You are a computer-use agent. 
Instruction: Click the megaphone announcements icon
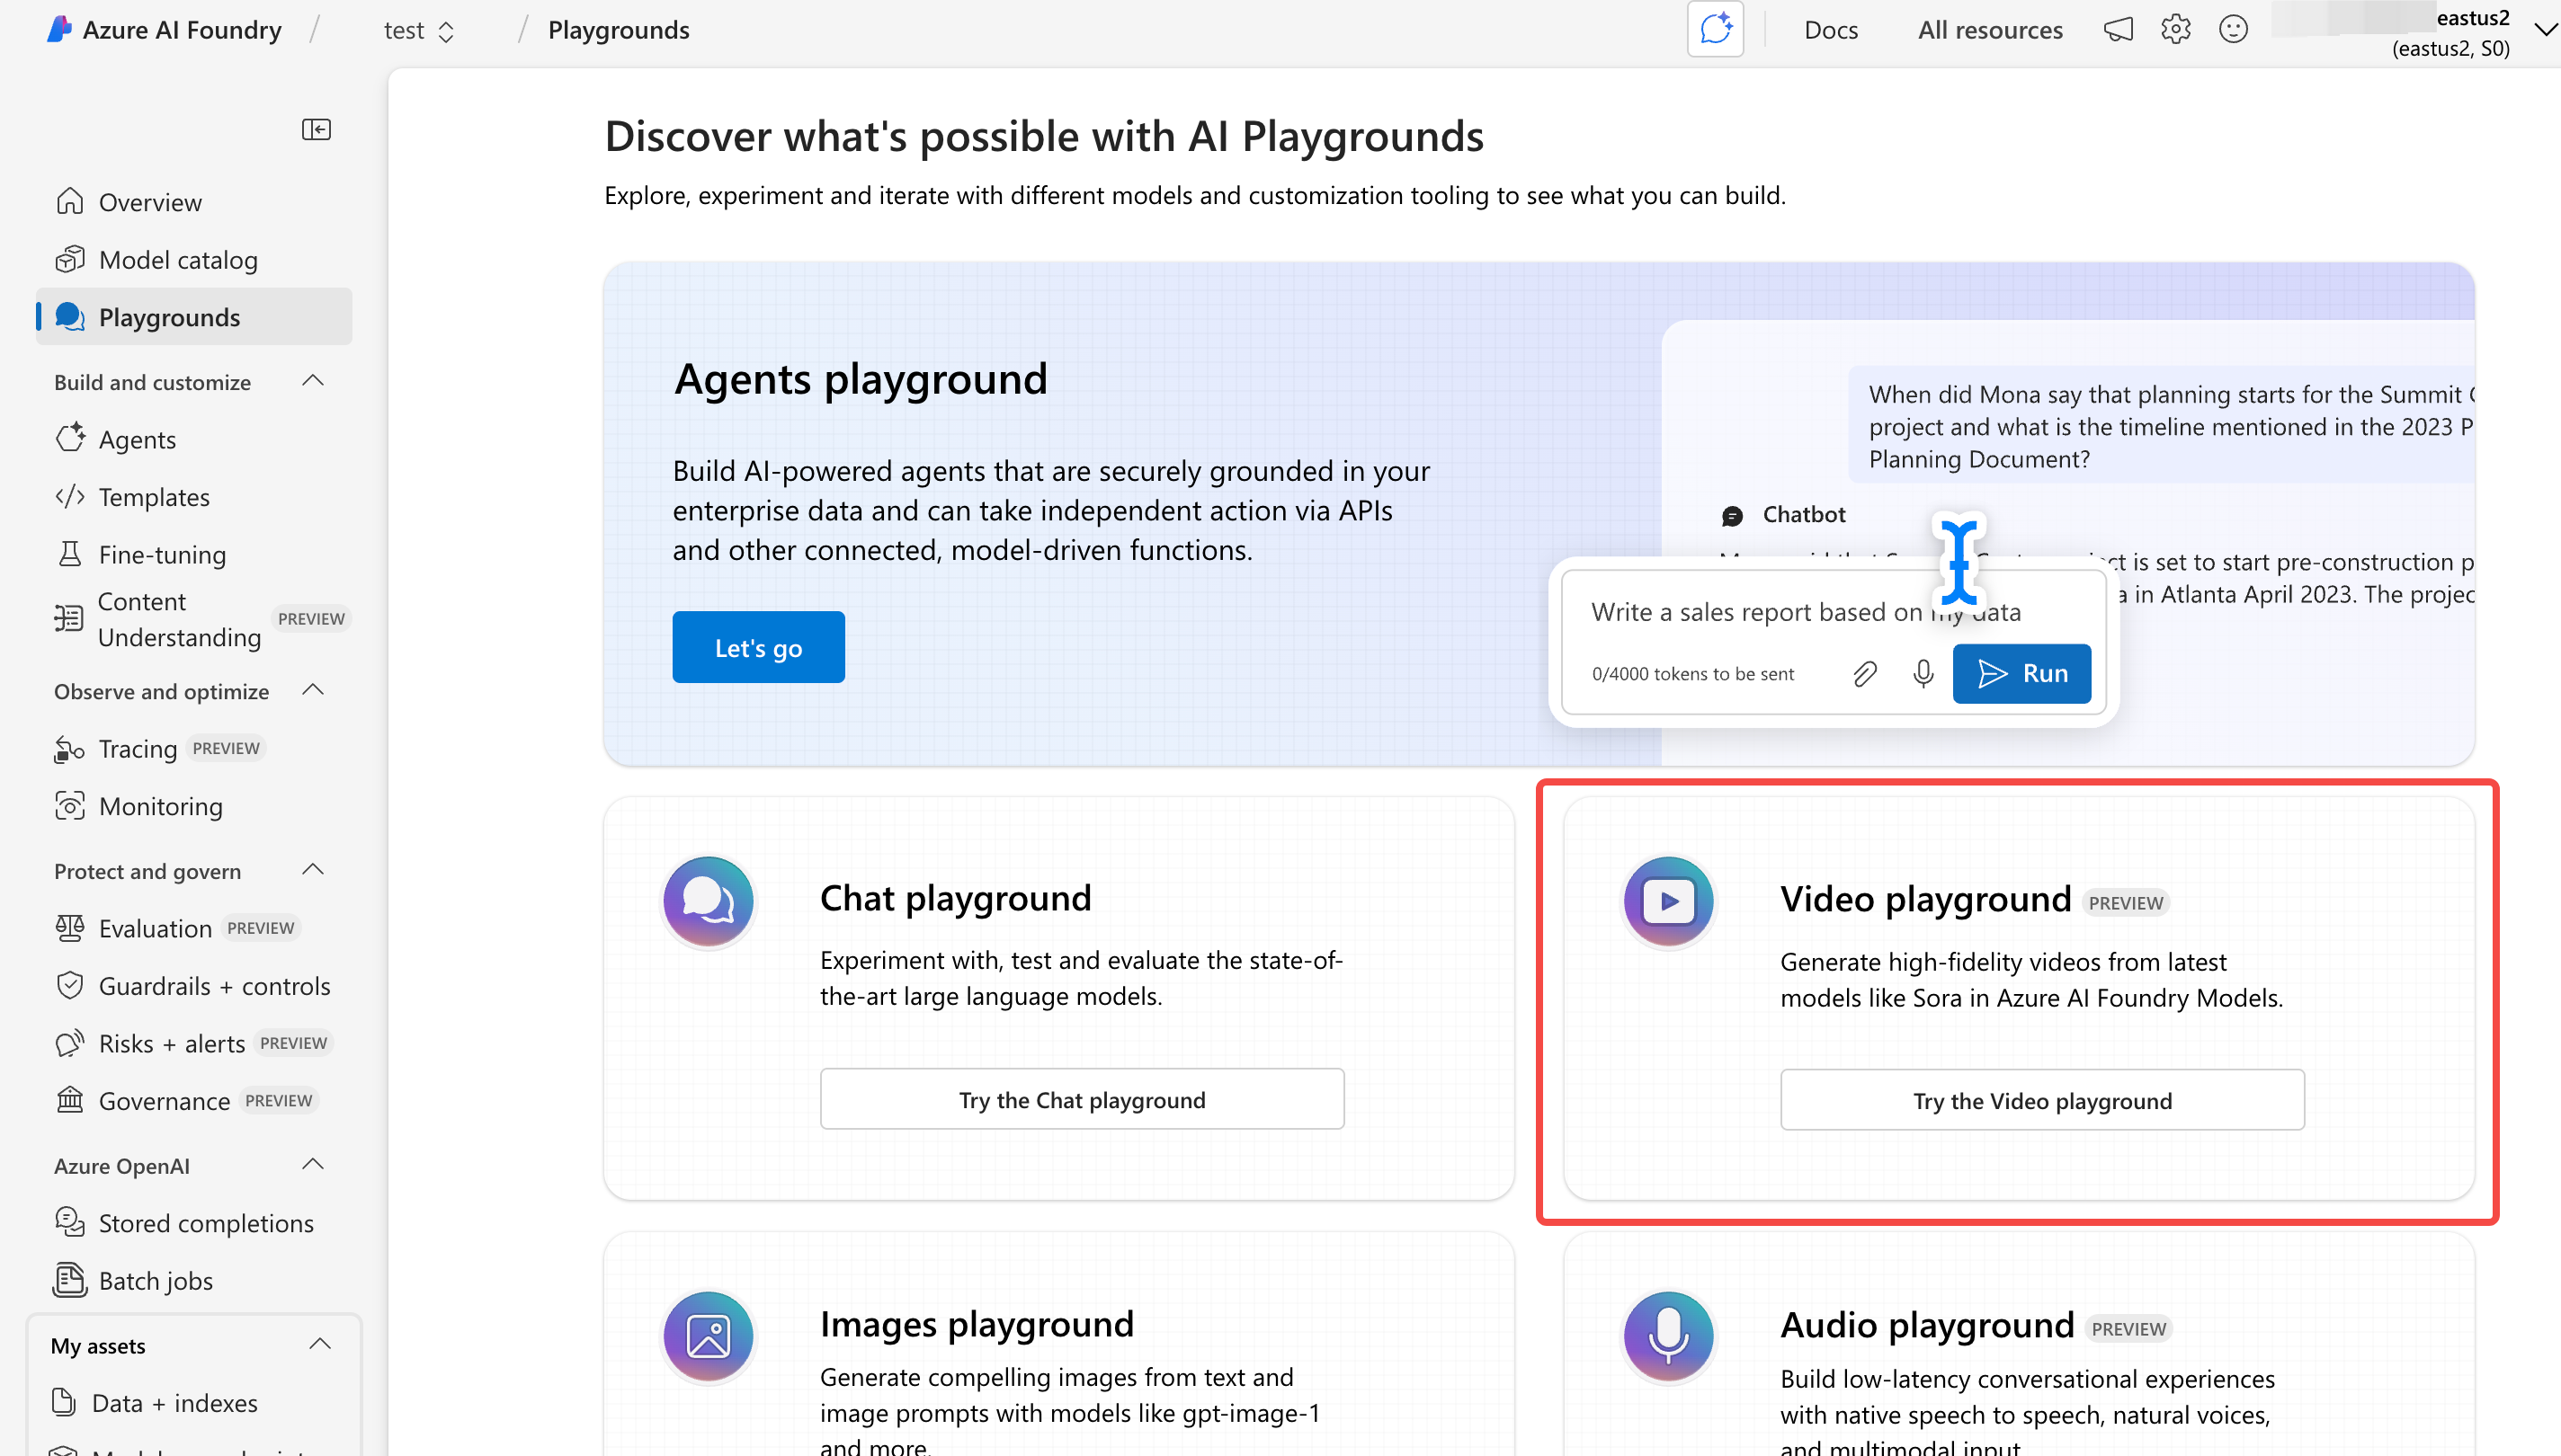[x=2117, y=30]
